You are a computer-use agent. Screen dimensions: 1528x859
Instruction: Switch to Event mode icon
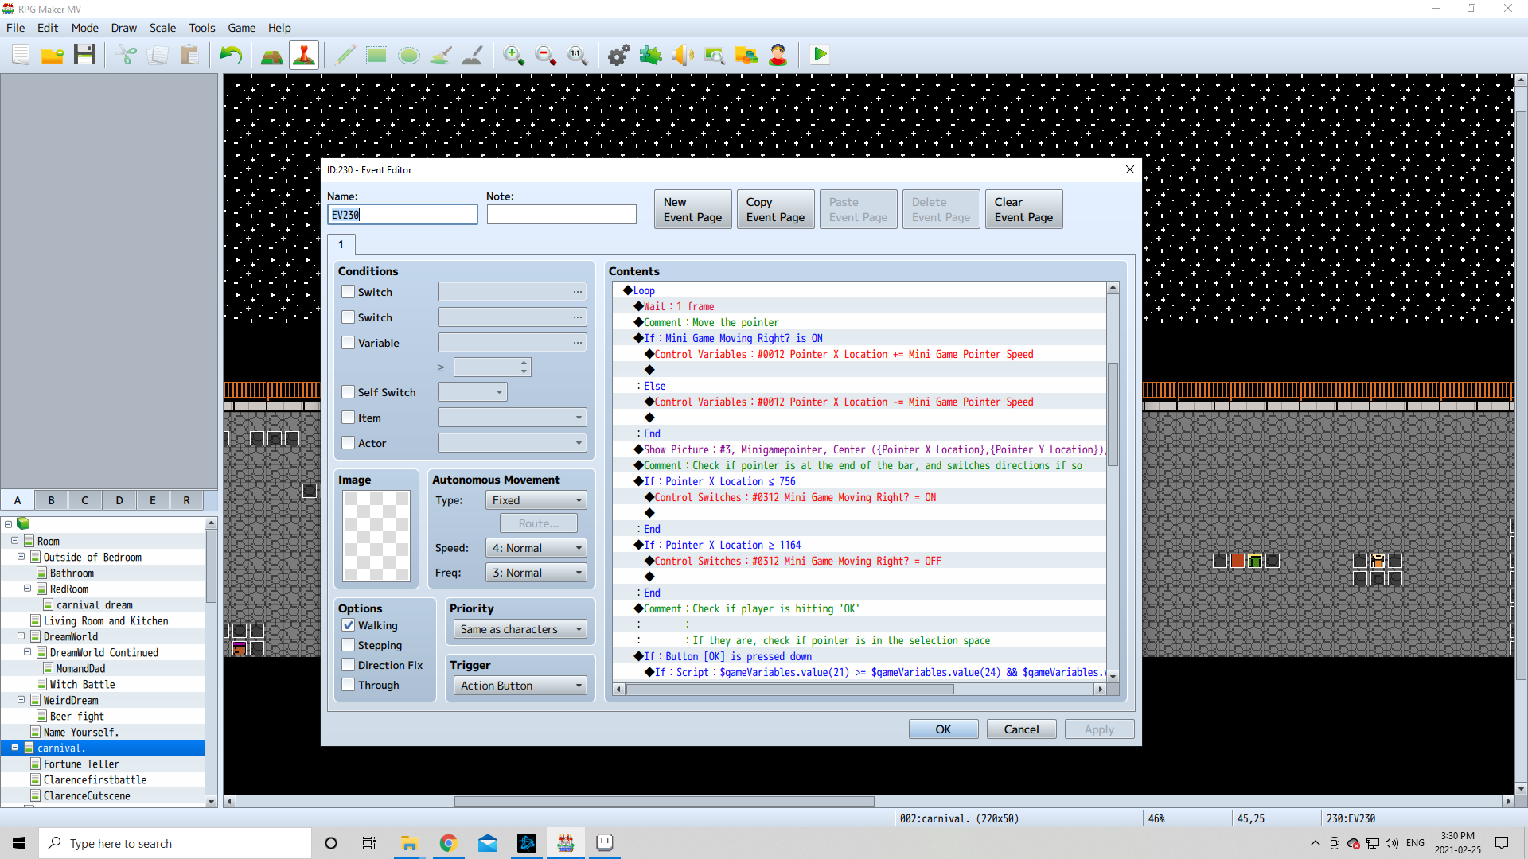(304, 55)
